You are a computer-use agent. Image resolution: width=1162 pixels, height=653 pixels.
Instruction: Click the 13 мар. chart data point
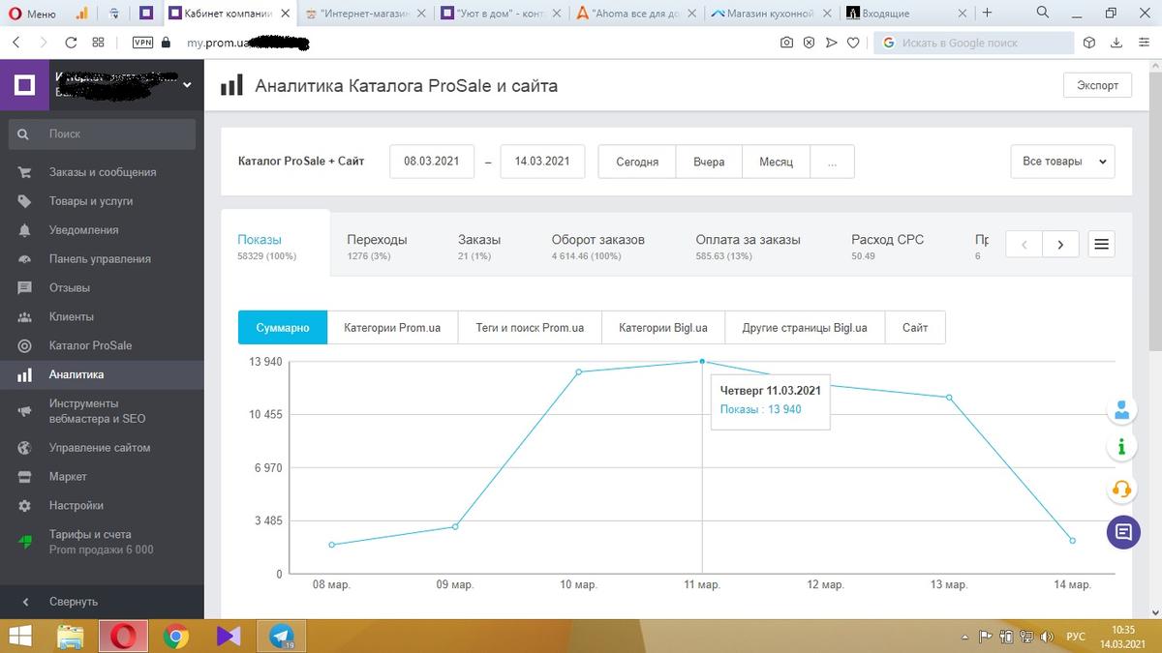tap(949, 398)
